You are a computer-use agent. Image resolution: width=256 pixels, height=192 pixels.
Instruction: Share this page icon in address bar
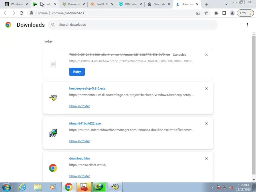click(x=198, y=13)
